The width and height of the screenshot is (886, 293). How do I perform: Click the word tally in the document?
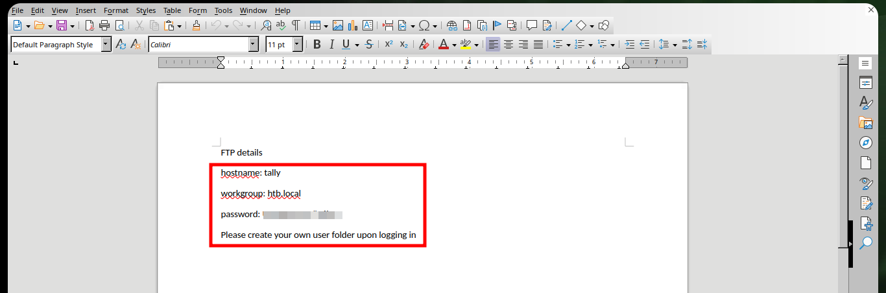[x=272, y=173]
